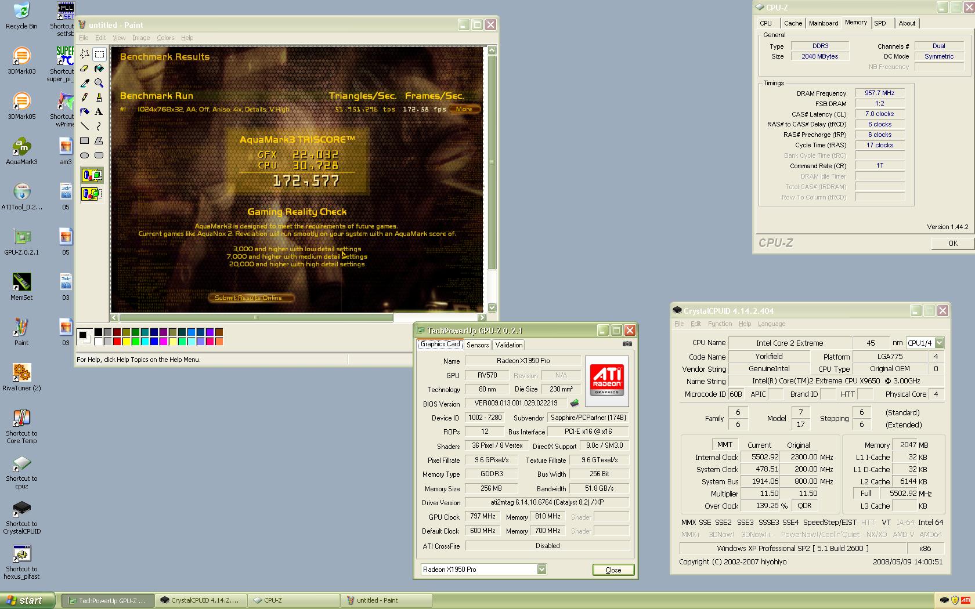This screenshot has width=975, height=609.
Task: Select the Ellipse shape tool
Action: click(85, 155)
